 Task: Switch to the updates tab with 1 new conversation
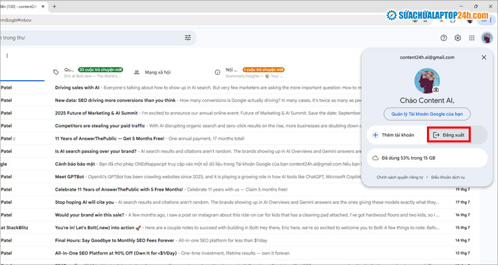[250, 72]
